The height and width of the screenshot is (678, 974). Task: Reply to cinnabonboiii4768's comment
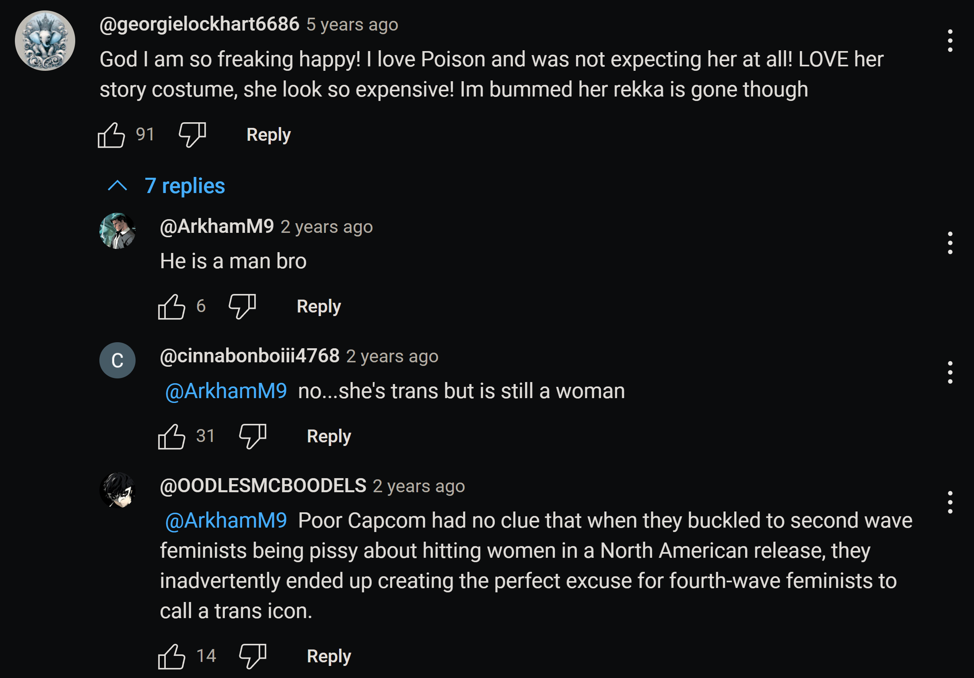pyautogui.click(x=329, y=436)
